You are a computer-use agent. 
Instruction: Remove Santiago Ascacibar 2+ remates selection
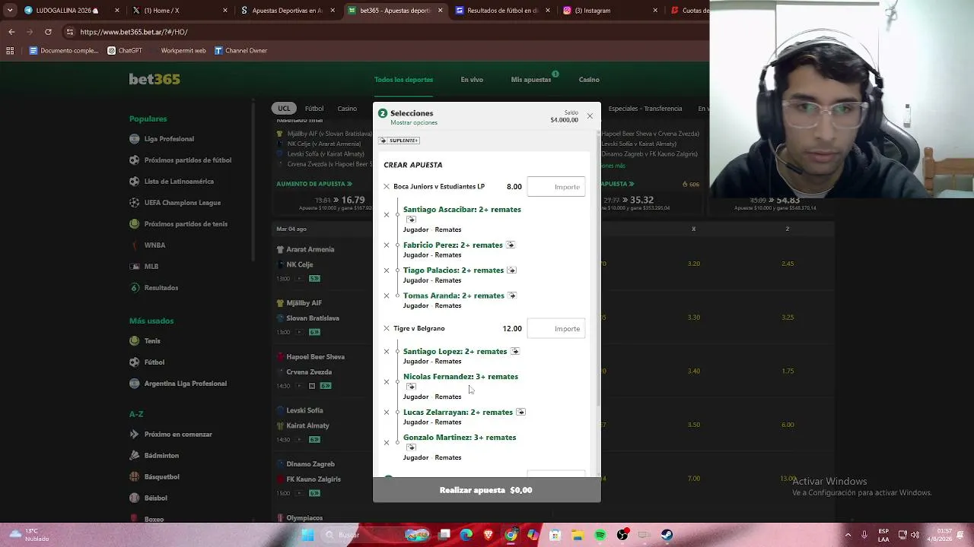pos(387,215)
